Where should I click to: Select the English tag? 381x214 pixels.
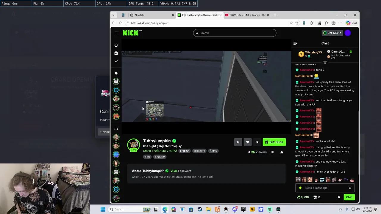pyautogui.click(x=184, y=151)
